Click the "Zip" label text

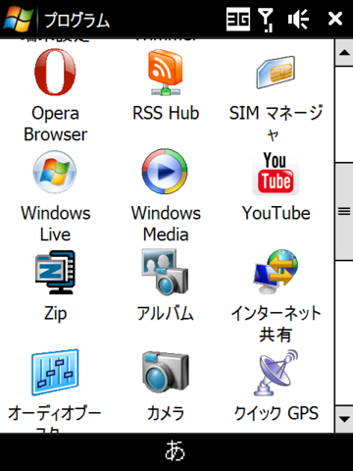(55, 314)
